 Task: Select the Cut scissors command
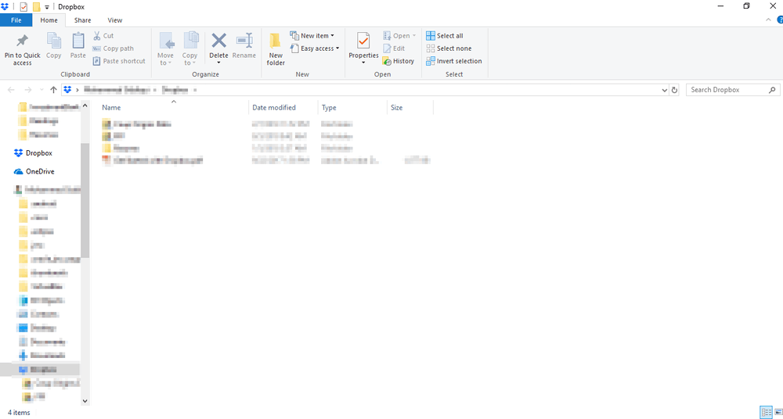103,36
